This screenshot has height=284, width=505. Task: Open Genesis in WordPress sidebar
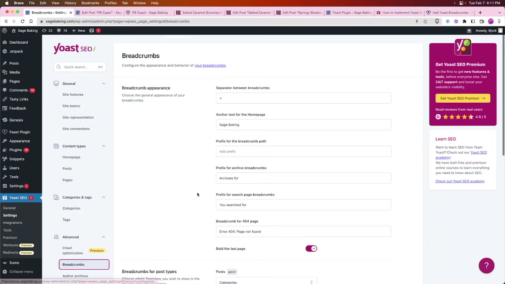pos(16,120)
